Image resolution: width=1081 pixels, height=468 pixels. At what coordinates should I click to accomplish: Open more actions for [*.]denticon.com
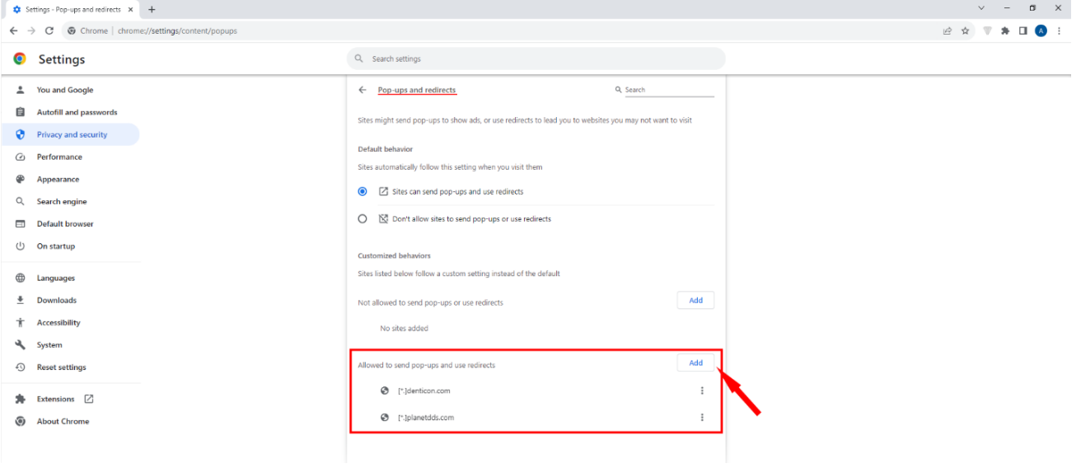702,391
